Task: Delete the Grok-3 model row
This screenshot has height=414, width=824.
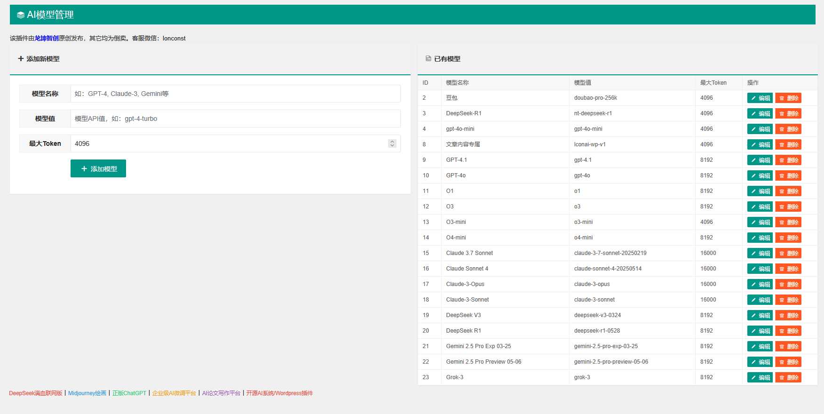Action: pos(788,377)
